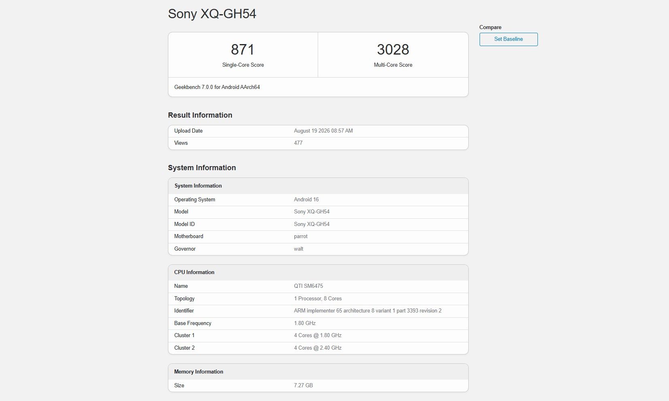Select the Model ID row label

tap(185, 224)
